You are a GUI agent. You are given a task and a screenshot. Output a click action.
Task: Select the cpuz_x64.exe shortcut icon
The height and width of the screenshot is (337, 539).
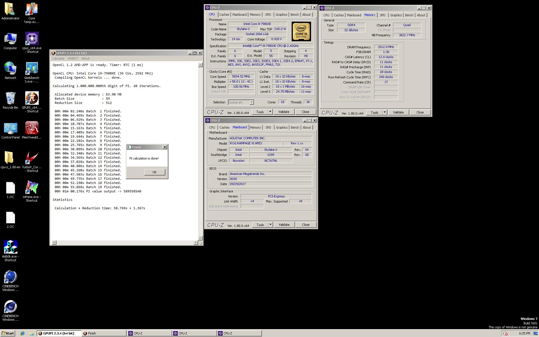click(31, 39)
